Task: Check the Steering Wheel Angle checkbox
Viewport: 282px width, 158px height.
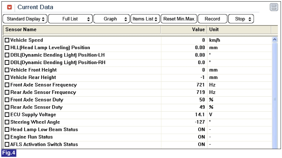Action: coord(7,122)
